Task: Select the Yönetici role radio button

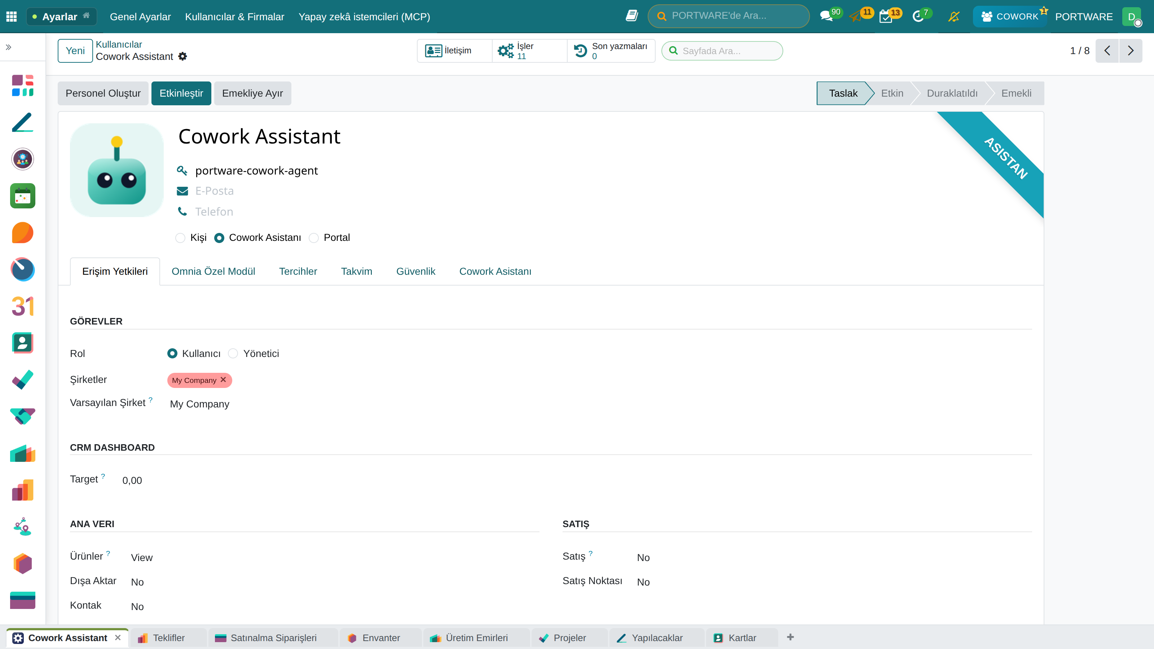Action: [x=233, y=353]
